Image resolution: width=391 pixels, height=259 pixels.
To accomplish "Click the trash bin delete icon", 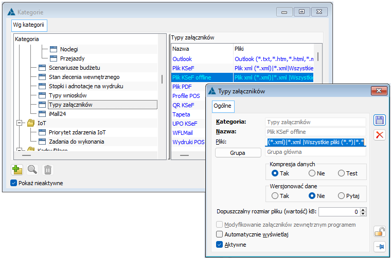I will pyautogui.click(x=47, y=169).
